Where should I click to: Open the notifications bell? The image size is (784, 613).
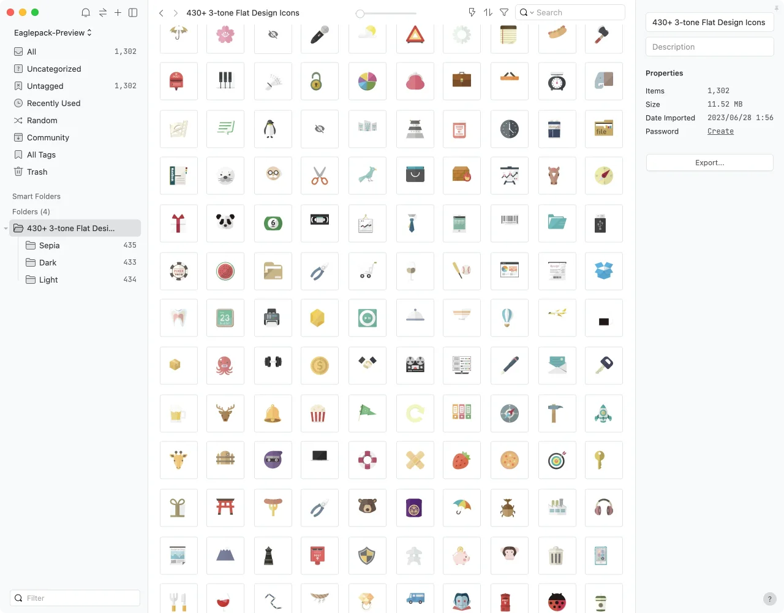pos(86,13)
